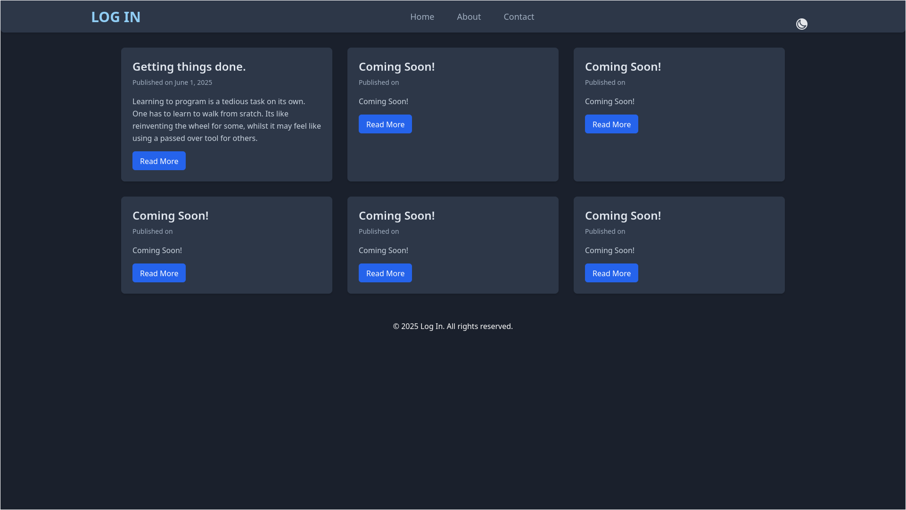Click the bottom left Coming Soon title
Viewport: 906px width, 510px height.
170,216
